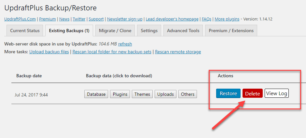
Task: Switch to Existing Backups tab
Action: click(69, 31)
